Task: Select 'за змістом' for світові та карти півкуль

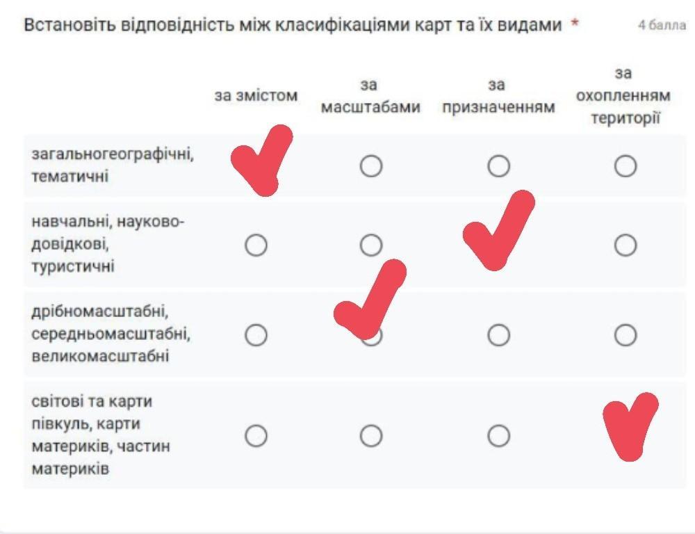Action: [x=256, y=436]
